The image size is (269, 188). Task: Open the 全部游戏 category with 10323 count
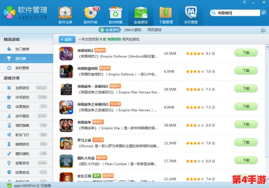[26, 88]
